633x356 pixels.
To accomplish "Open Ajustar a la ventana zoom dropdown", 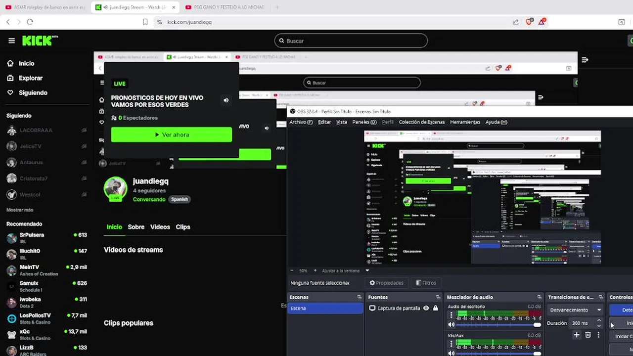I will pyautogui.click(x=367, y=270).
